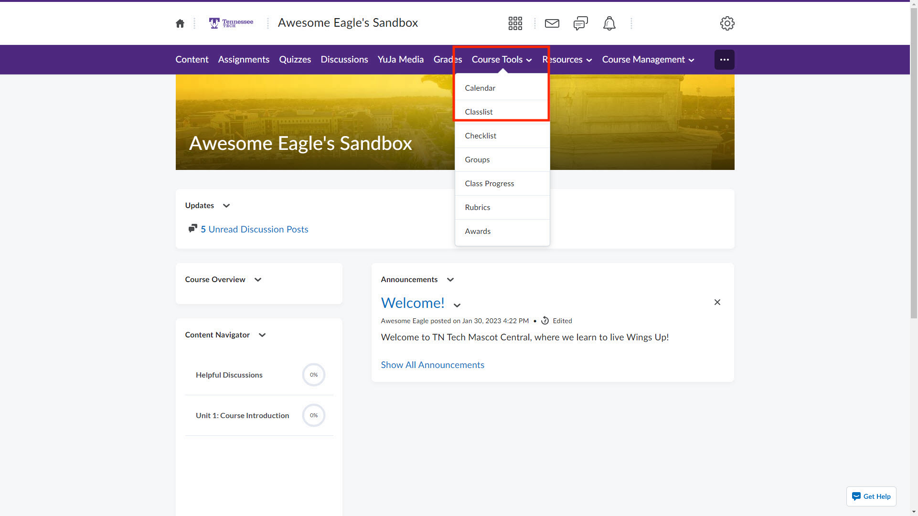Open Helpful Discussions 0% progress circle
Screen dimensions: 918x516
pyautogui.click(x=313, y=375)
